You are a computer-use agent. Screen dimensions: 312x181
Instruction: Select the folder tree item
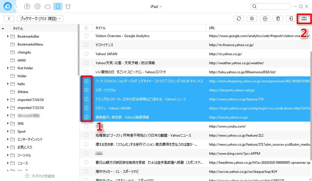tap(22, 76)
